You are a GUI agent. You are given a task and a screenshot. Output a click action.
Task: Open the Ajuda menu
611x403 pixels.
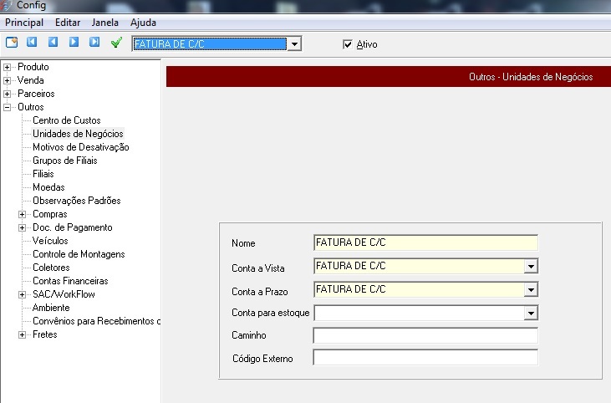(x=143, y=23)
